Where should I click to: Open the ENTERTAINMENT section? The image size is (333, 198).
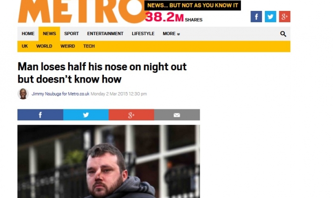(x=105, y=34)
